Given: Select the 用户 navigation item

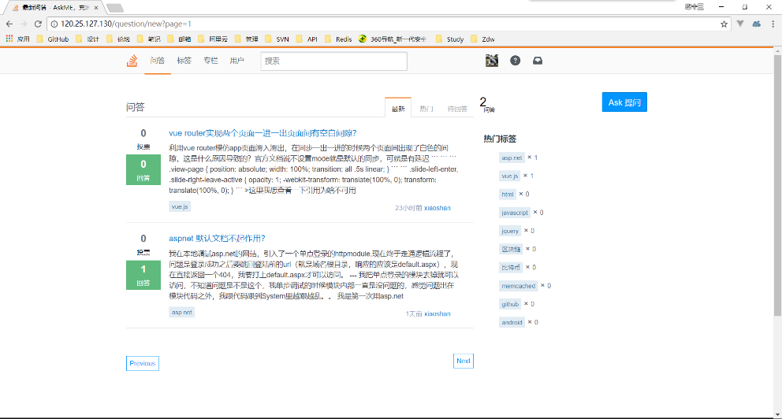Looking at the screenshot, I should (x=237, y=61).
